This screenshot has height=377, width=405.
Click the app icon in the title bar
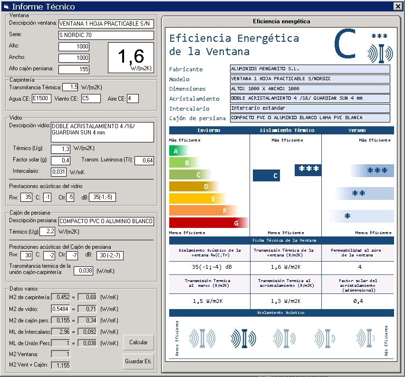[x=6, y=7]
